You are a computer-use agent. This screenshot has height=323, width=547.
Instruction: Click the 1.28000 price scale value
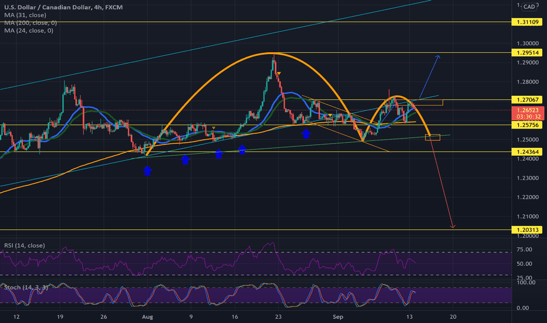click(x=528, y=82)
